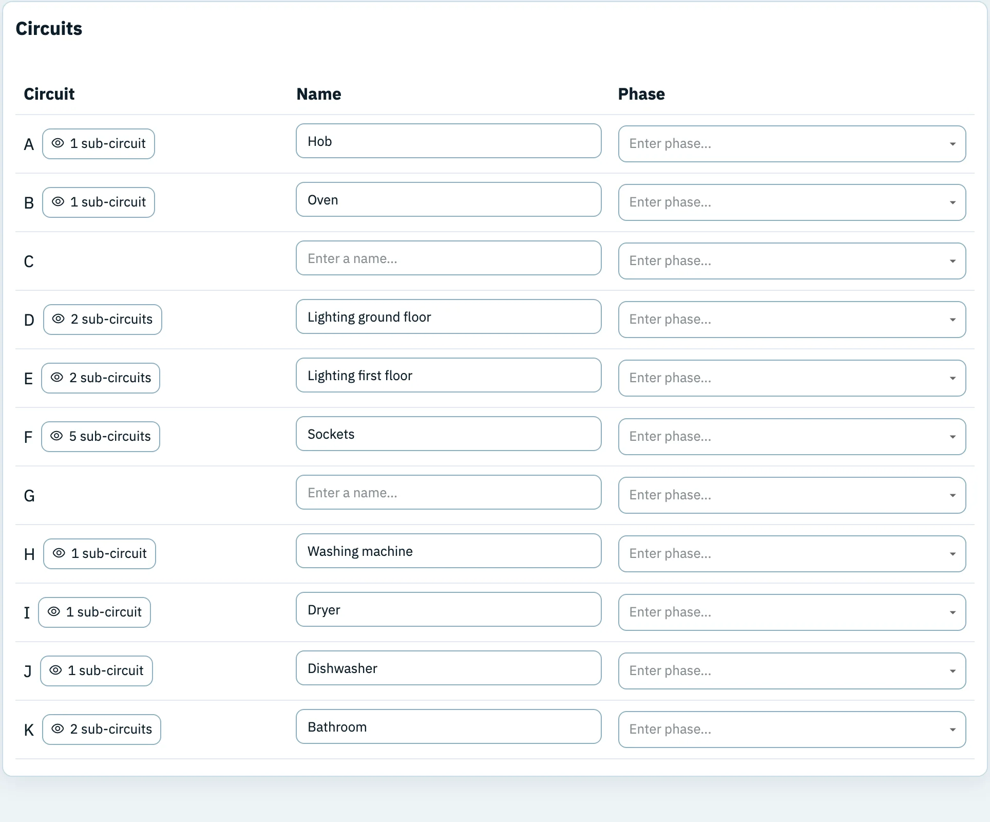Image resolution: width=990 pixels, height=822 pixels.
Task: Edit the Lighting ground floor name field
Action: pyautogui.click(x=448, y=316)
